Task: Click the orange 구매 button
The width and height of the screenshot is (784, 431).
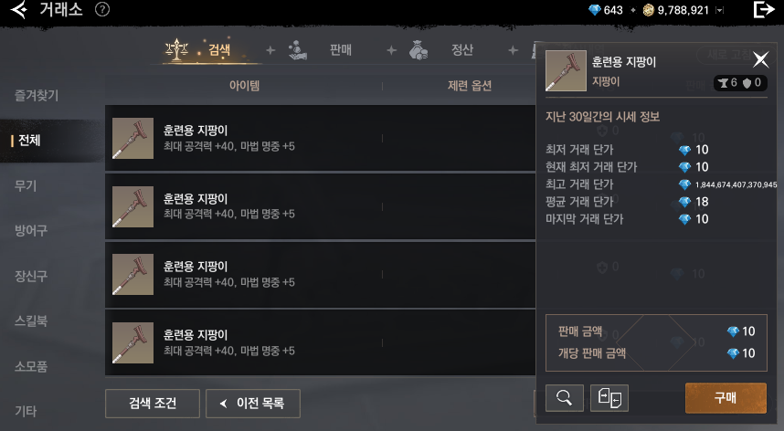Action: click(726, 397)
